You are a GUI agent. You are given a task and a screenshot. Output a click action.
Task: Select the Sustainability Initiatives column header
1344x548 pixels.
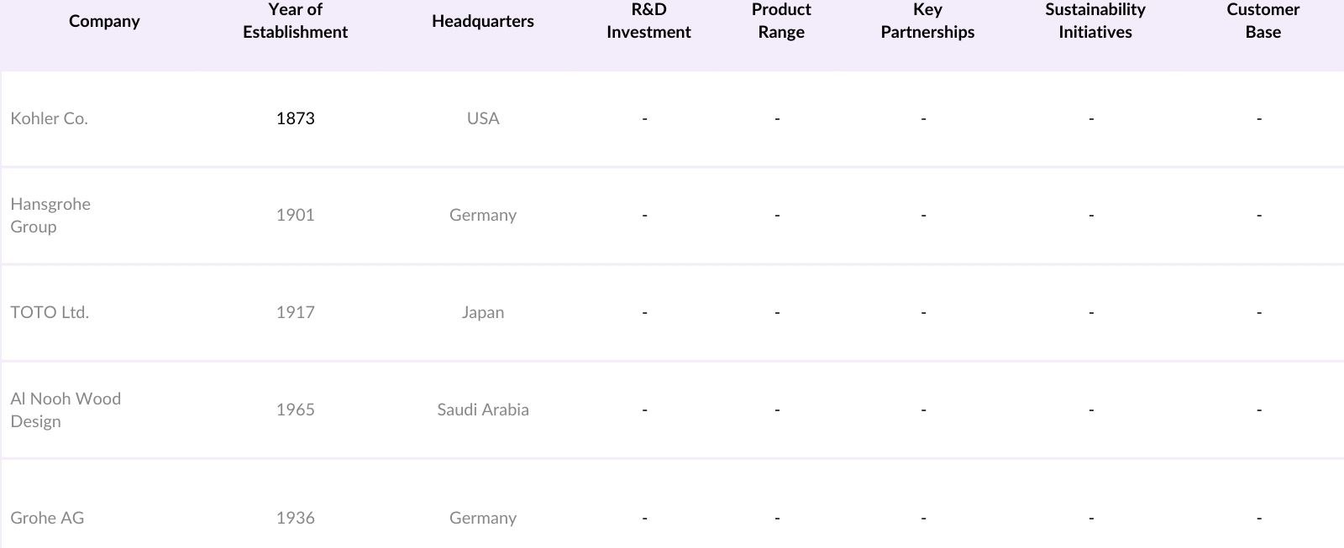coord(1095,21)
